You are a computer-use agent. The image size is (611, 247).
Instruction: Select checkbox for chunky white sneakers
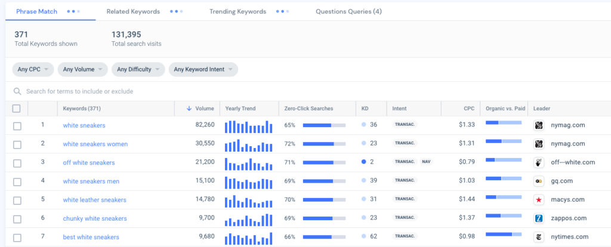click(x=17, y=218)
